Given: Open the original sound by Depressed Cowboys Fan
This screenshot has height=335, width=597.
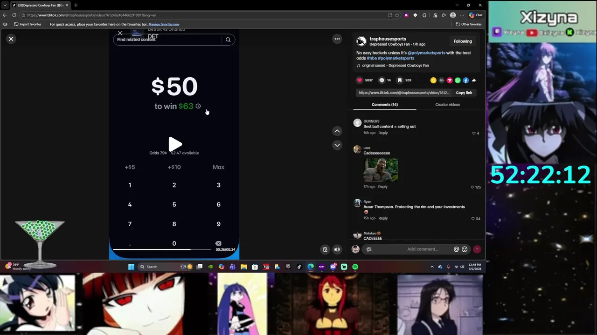Looking at the screenshot, I should (395, 66).
